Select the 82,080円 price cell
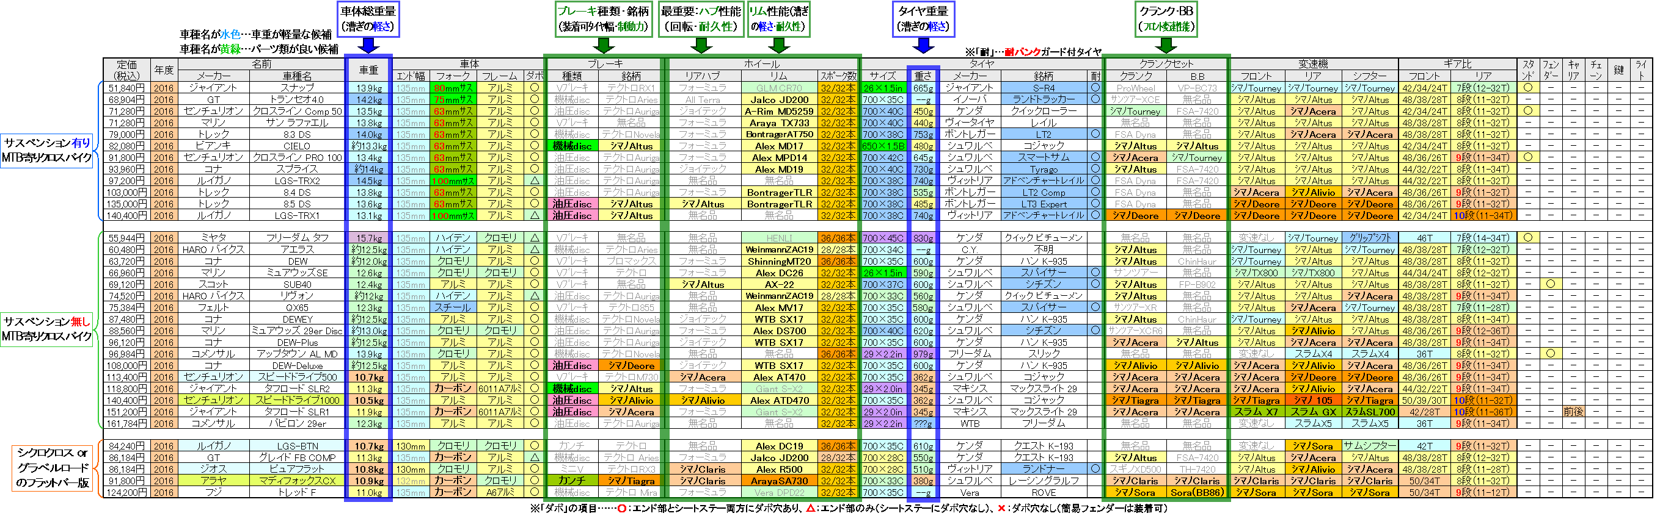The width and height of the screenshot is (1671, 516). (x=126, y=146)
